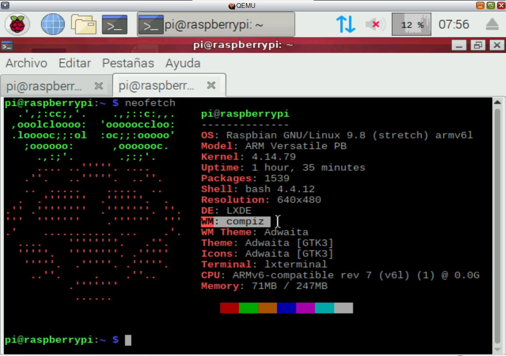
Task: Select the second pi@raspberr... tab
Action: pos(169,85)
